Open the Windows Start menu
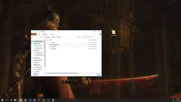181x102 pixels. (x=2, y=100)
